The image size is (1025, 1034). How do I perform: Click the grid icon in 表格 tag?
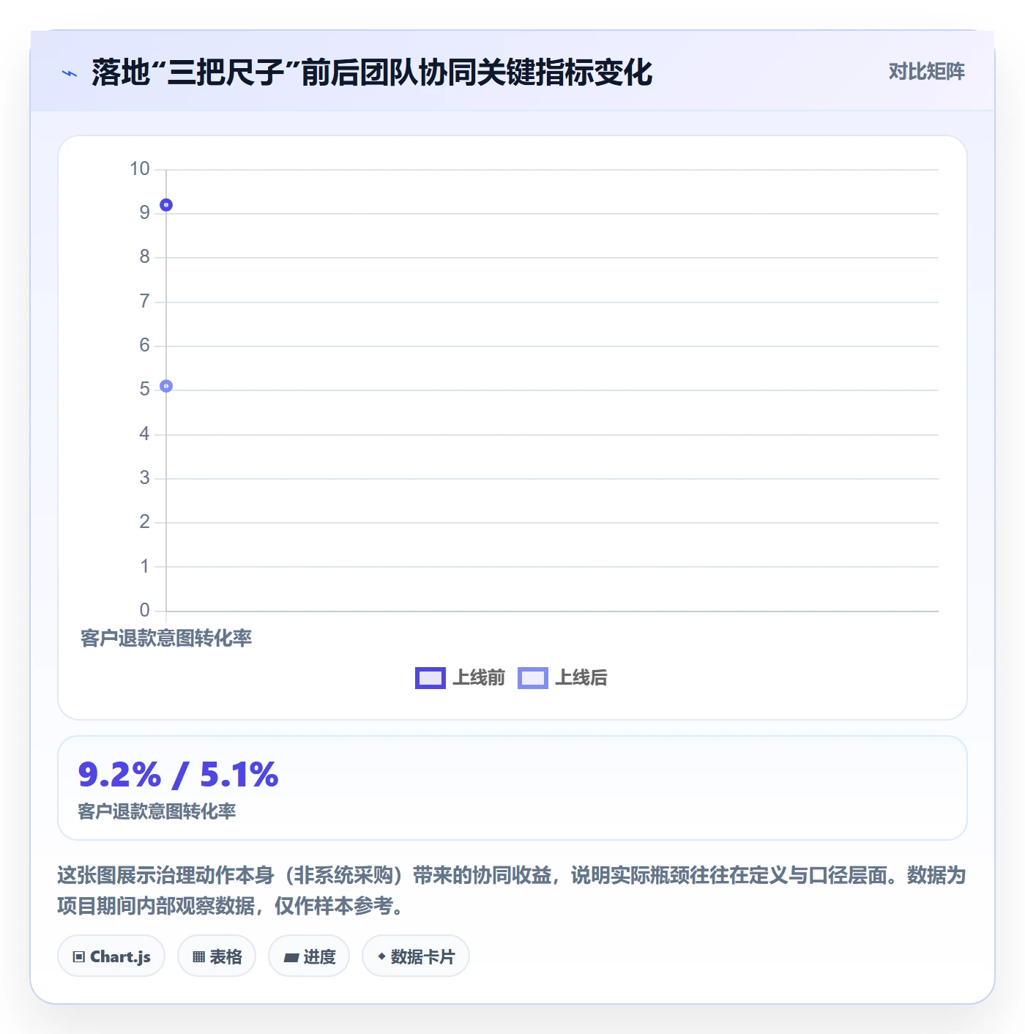click(x=198, y=957)
